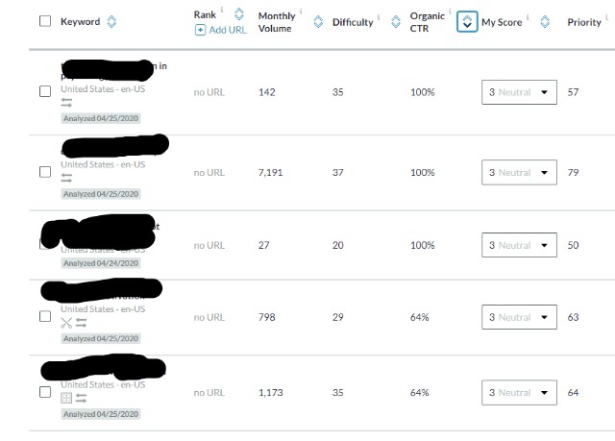Sort by My Score arrows icon
This screenshot has height=441, width=615.
click(545, 22)
